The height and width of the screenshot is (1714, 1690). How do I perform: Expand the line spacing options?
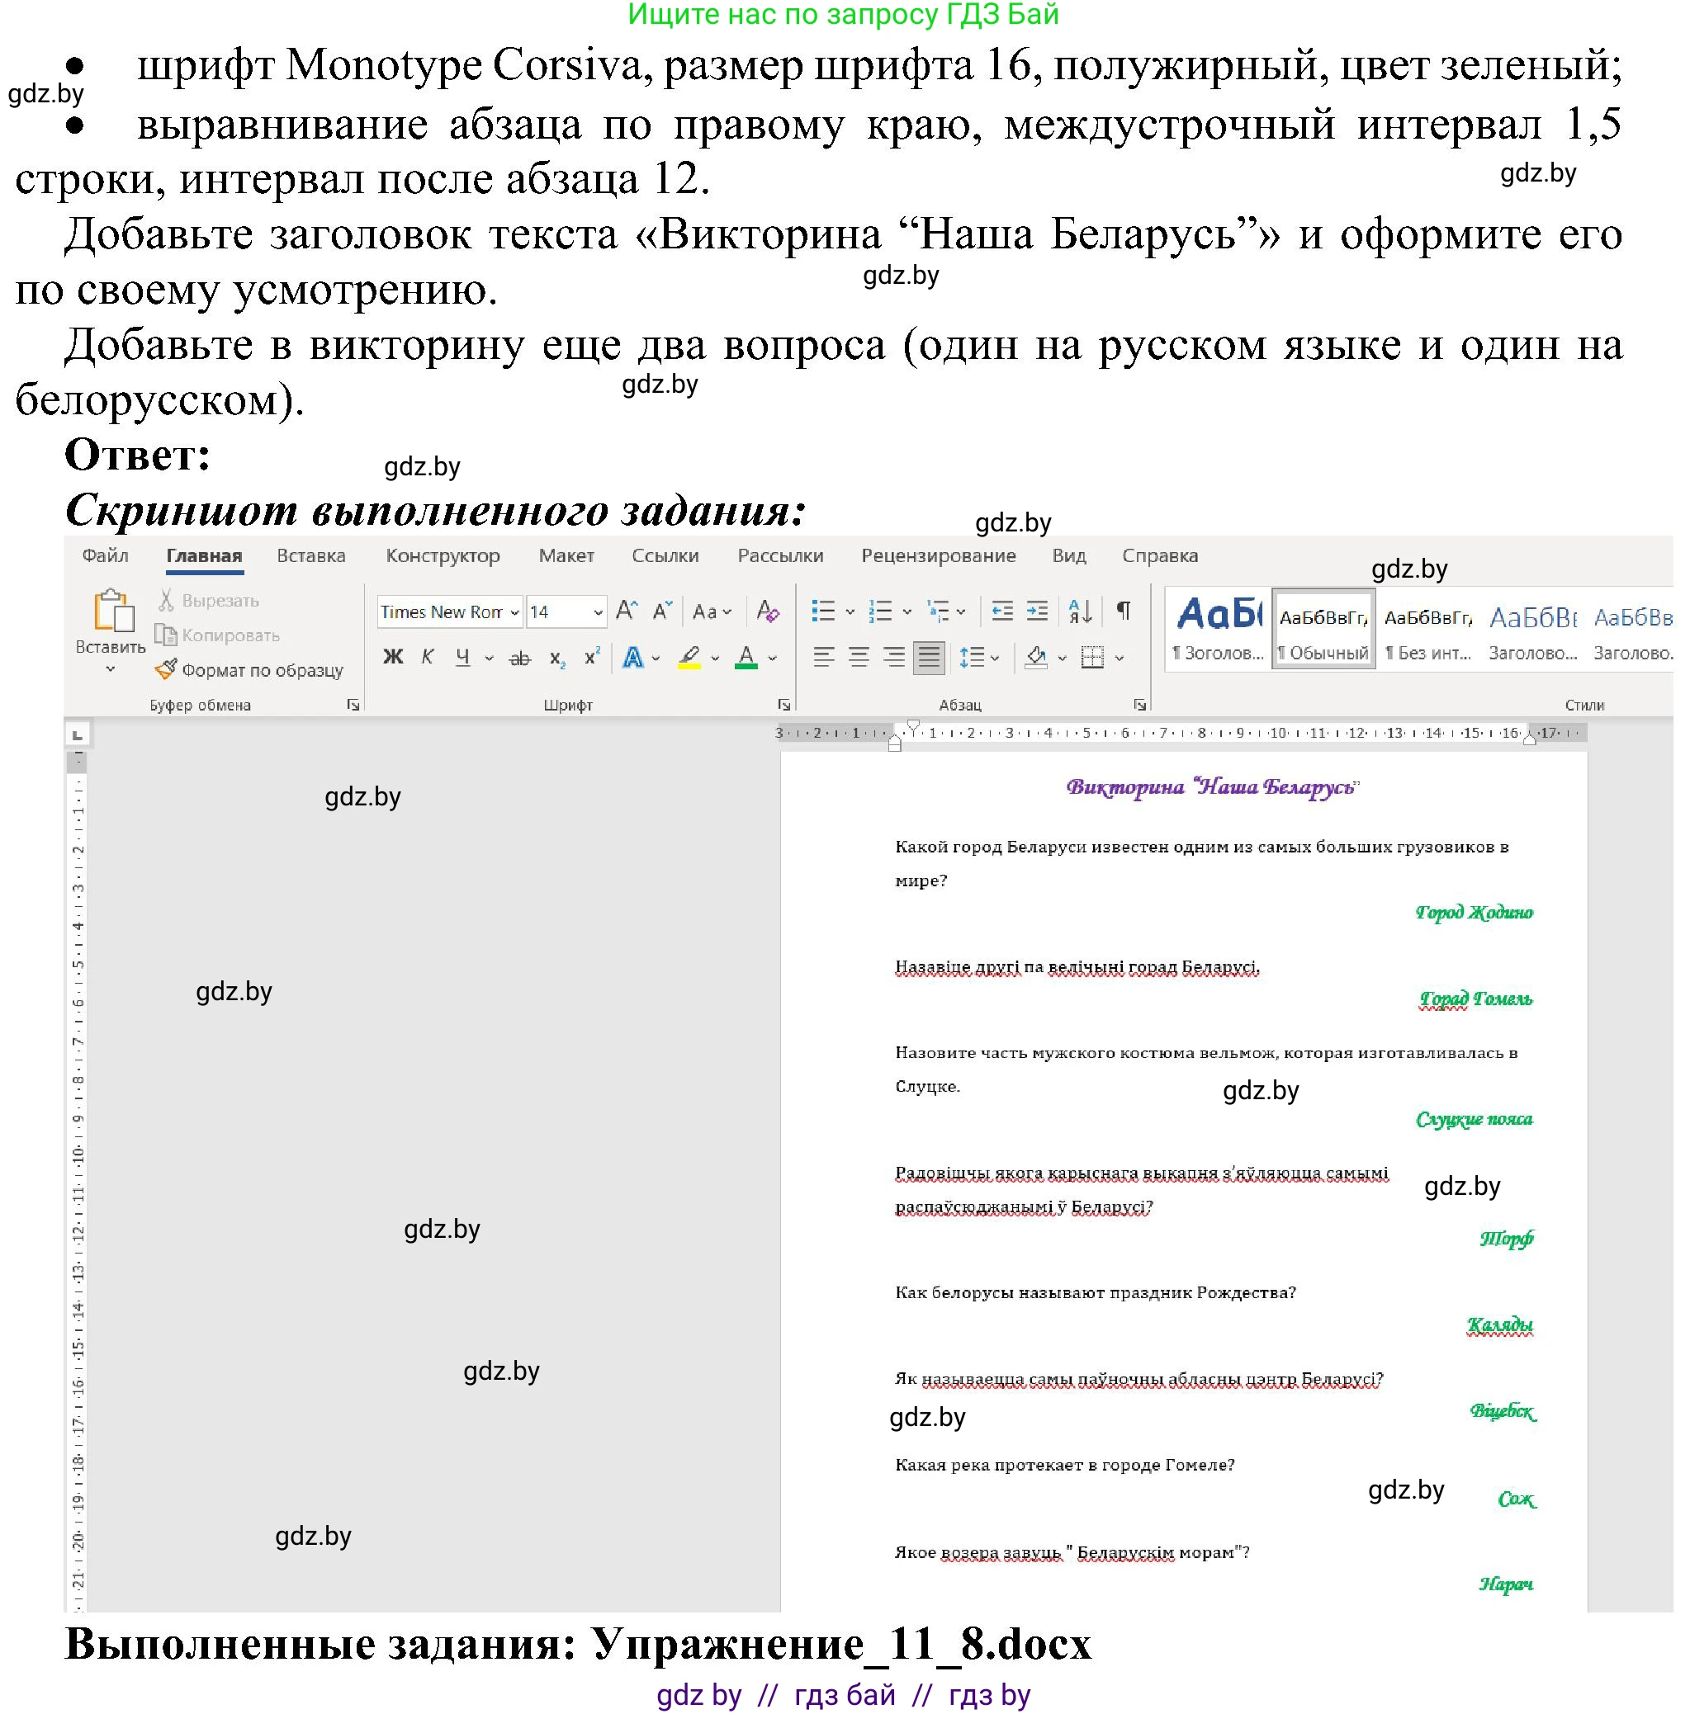[994, 659]
